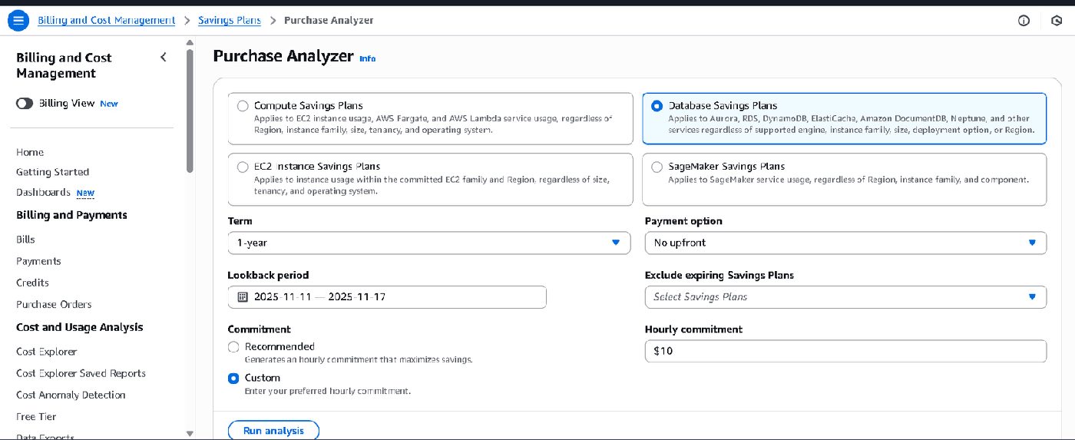Open Cost Explorer Saved Reports in sidebar
This screenshot has width=1075, height=440.
tap(81, 373)
